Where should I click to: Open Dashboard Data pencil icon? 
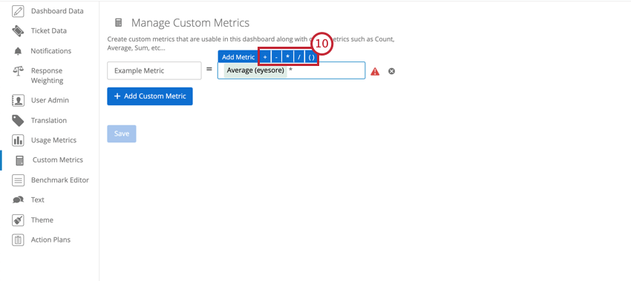click(x=18, y=11)
